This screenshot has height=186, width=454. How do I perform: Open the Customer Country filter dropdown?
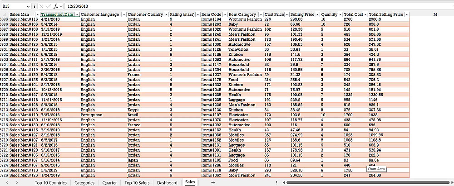pyautogui.click(x=166, y=14)
